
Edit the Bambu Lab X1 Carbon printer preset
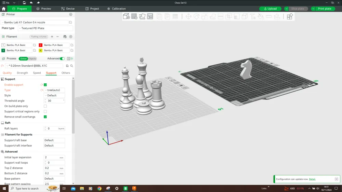tap(71, 22)
